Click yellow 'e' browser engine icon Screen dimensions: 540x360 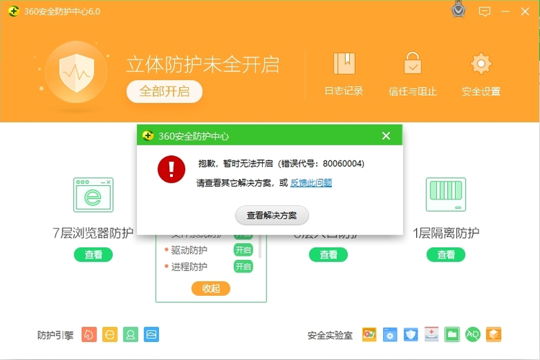click(110, 335)
